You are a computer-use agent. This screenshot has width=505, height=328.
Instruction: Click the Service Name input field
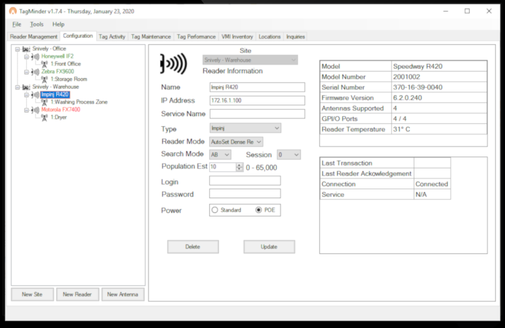point(257,114)
